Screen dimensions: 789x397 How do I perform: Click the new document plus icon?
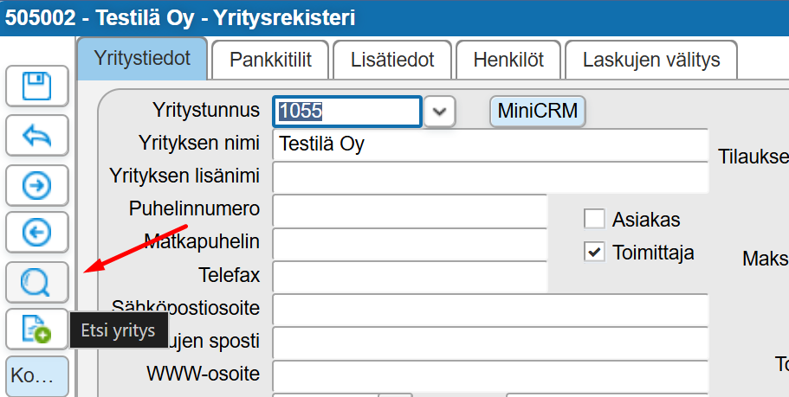point(36,329)
